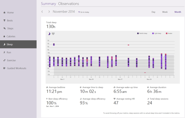The width and height of the screenshot is (185, 118).
Task: Click the Total sleep sessions moon icon
Action: [148, 99]
